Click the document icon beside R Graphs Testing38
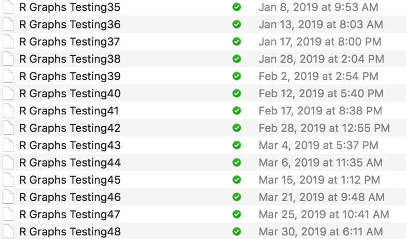This screenshot has height=239, width=406. pos(8,59)
